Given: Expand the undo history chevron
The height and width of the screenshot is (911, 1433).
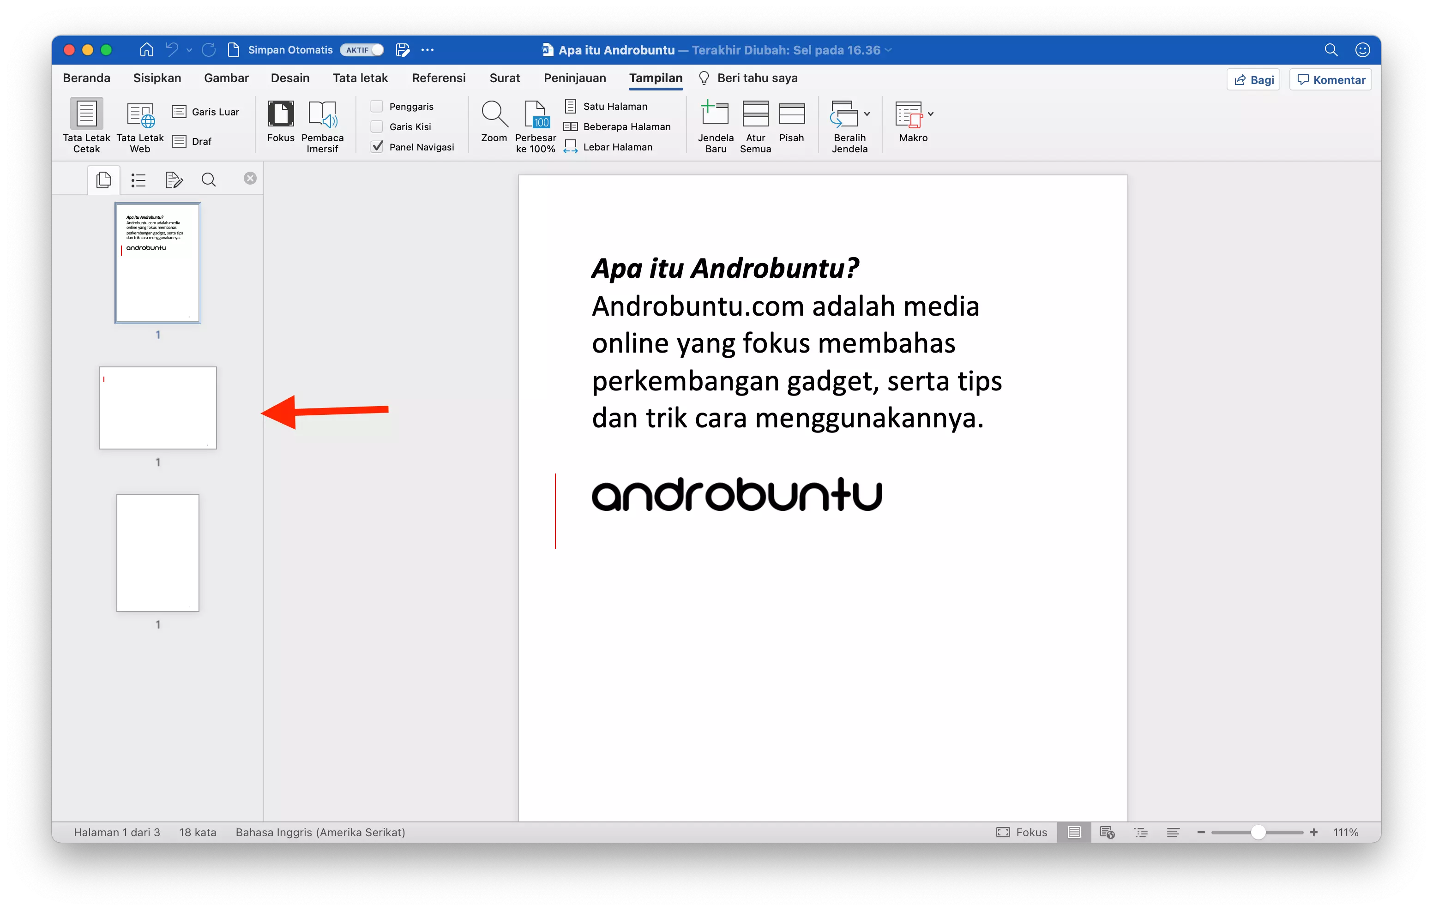Looking at the screenshot, I should (x=189, y=50).
